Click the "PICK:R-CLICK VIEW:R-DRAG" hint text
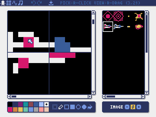This screenshot has height=117, width=156. pos(91,3)
